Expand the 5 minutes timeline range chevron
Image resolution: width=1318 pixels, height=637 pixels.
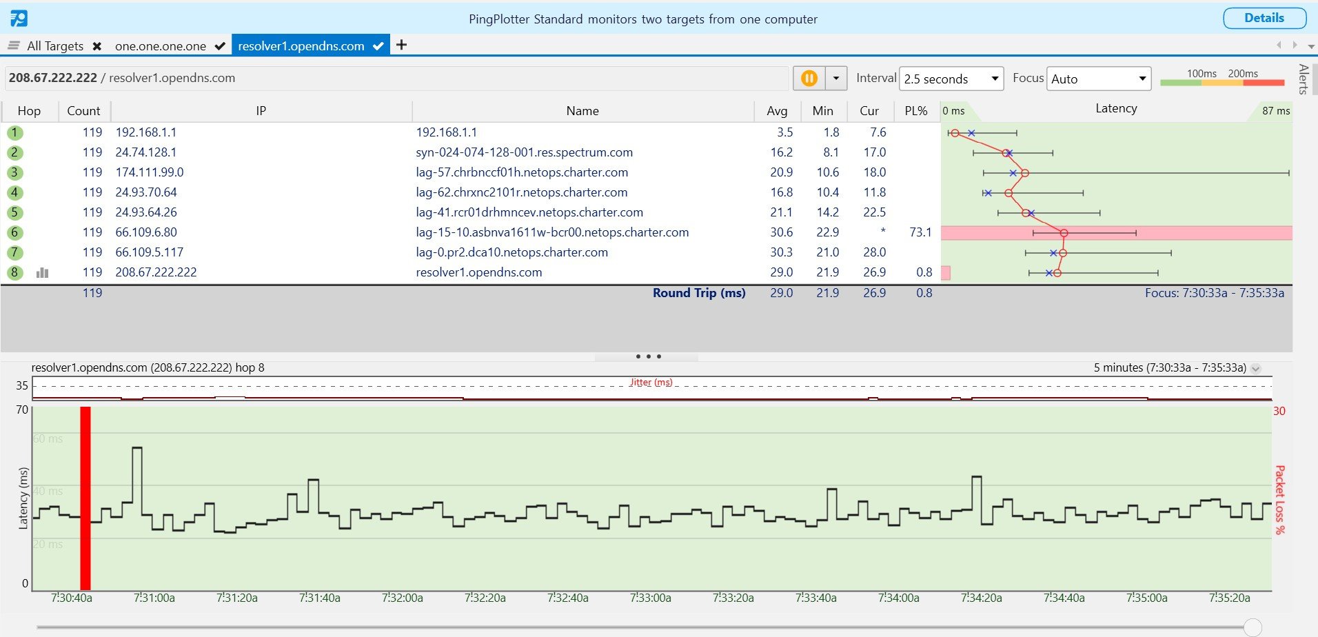point(1256,368)
